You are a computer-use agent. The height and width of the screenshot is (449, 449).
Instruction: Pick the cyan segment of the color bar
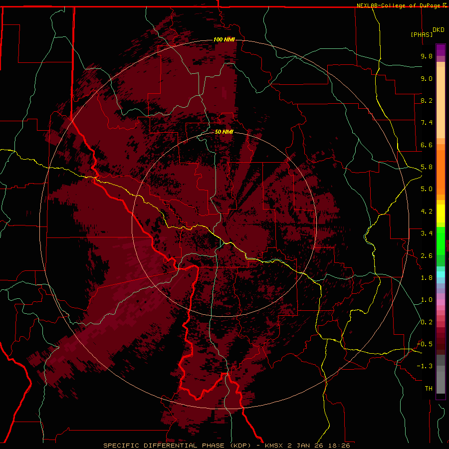(441, 274)
